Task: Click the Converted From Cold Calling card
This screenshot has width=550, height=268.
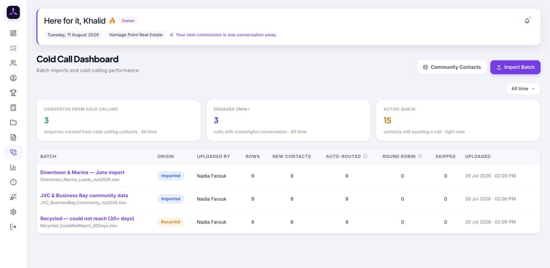Action: click(x=119, y=120)
